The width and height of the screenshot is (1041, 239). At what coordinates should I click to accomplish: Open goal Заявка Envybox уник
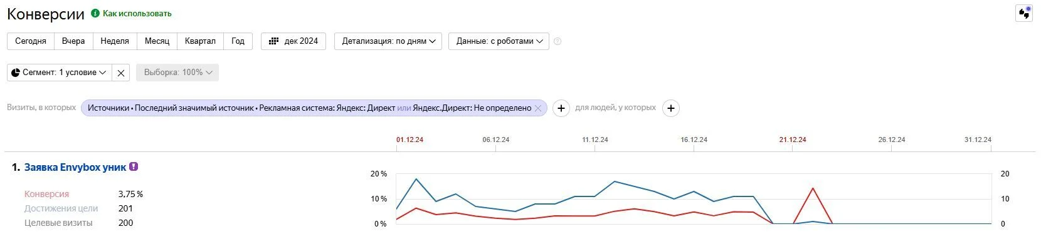75,167
